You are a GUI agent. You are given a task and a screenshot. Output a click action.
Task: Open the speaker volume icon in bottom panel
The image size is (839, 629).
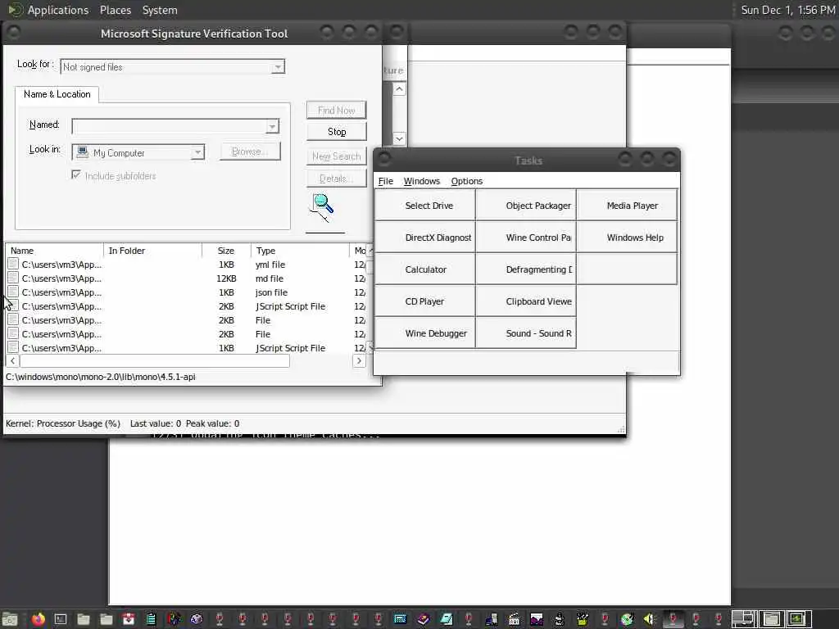pos(649,619)
